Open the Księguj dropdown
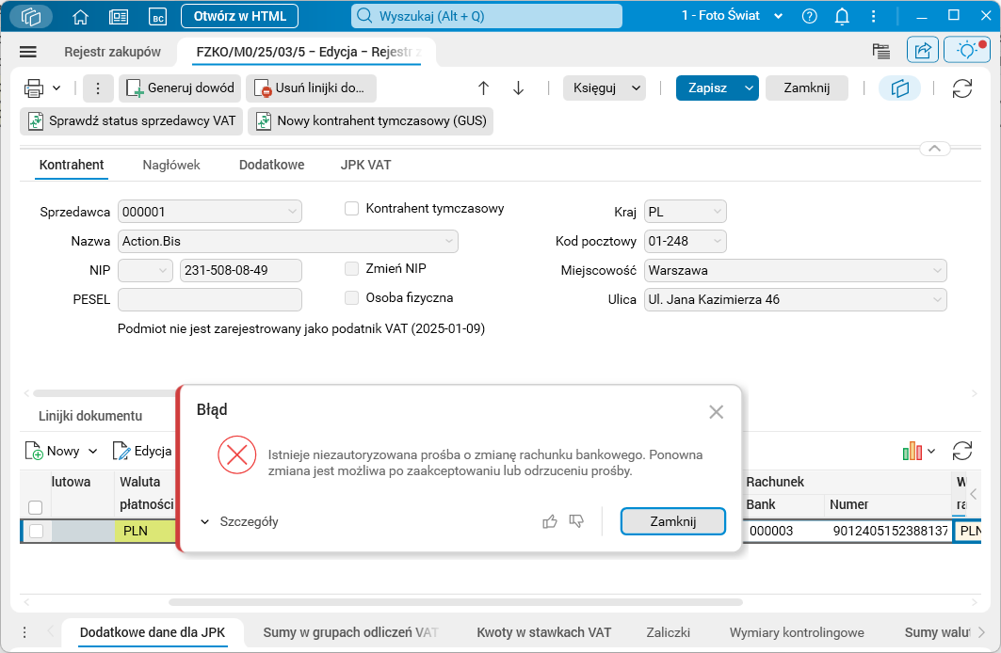This screenshot has height=653, width=1001. click(x=636, y=88)
